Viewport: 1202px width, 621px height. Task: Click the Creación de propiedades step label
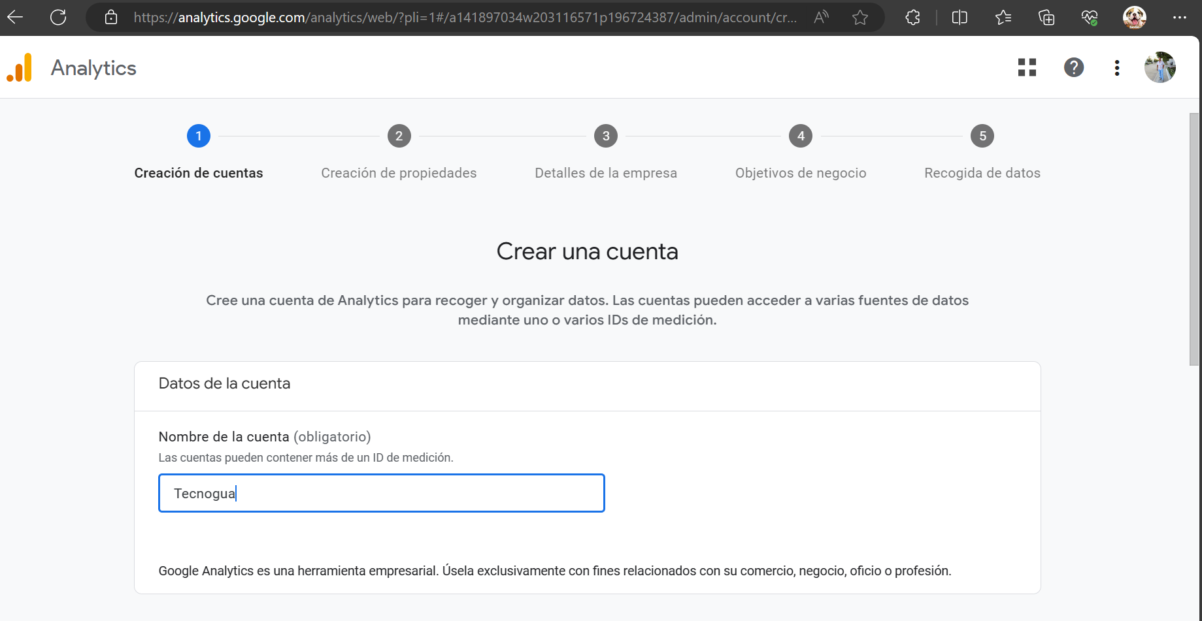[399, 173]
